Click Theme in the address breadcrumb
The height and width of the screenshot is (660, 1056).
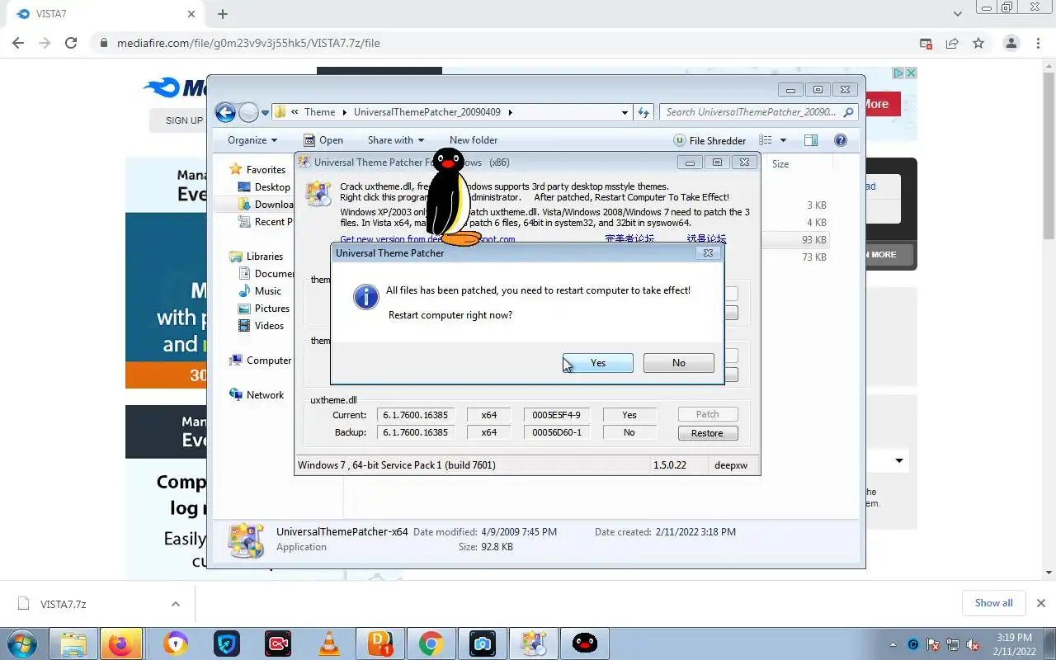click(319, 112)
